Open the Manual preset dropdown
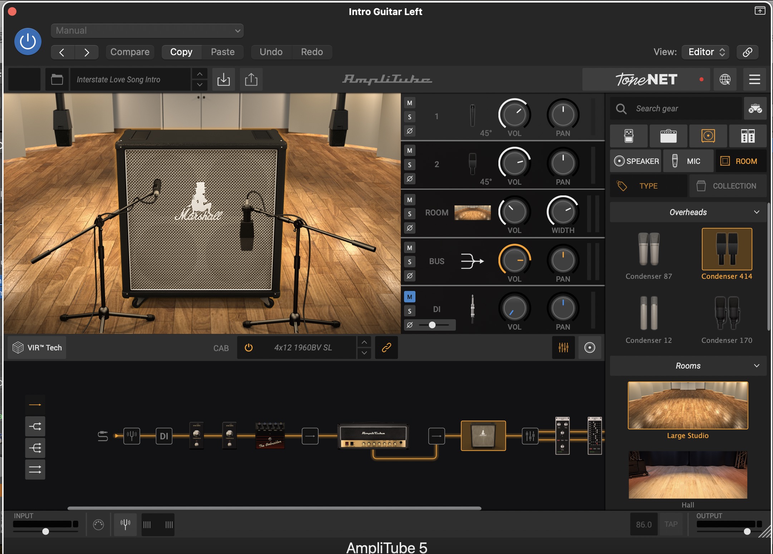 (147, 31)
